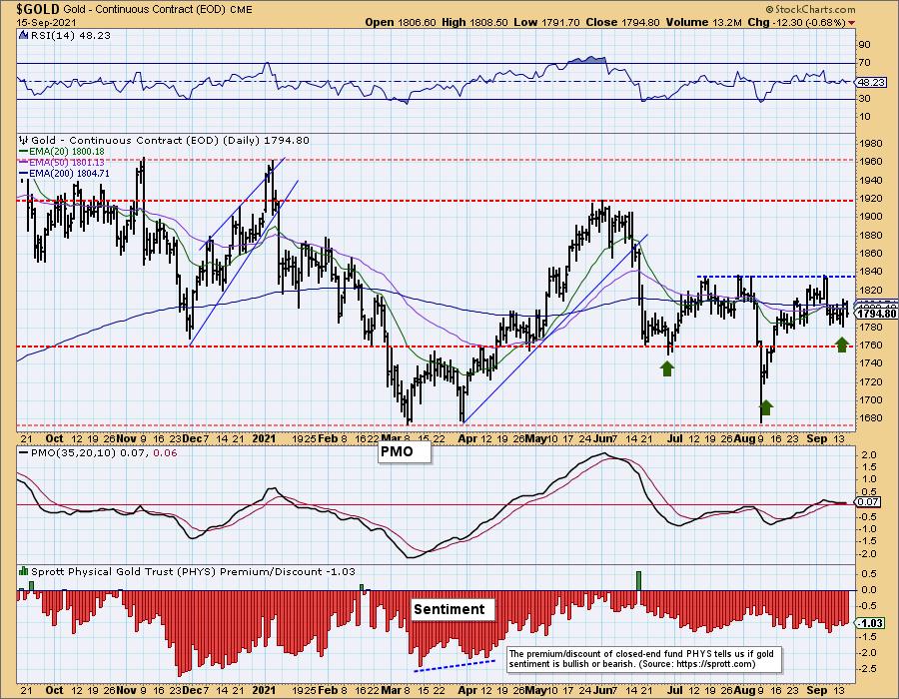Click the Low 1791.70 value
This screenshot has width=899, height=699.
click(545, 22)
